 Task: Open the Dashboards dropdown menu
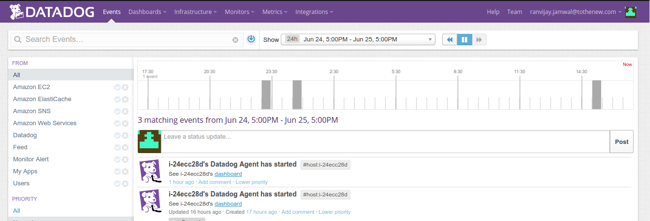pos(147,12)
